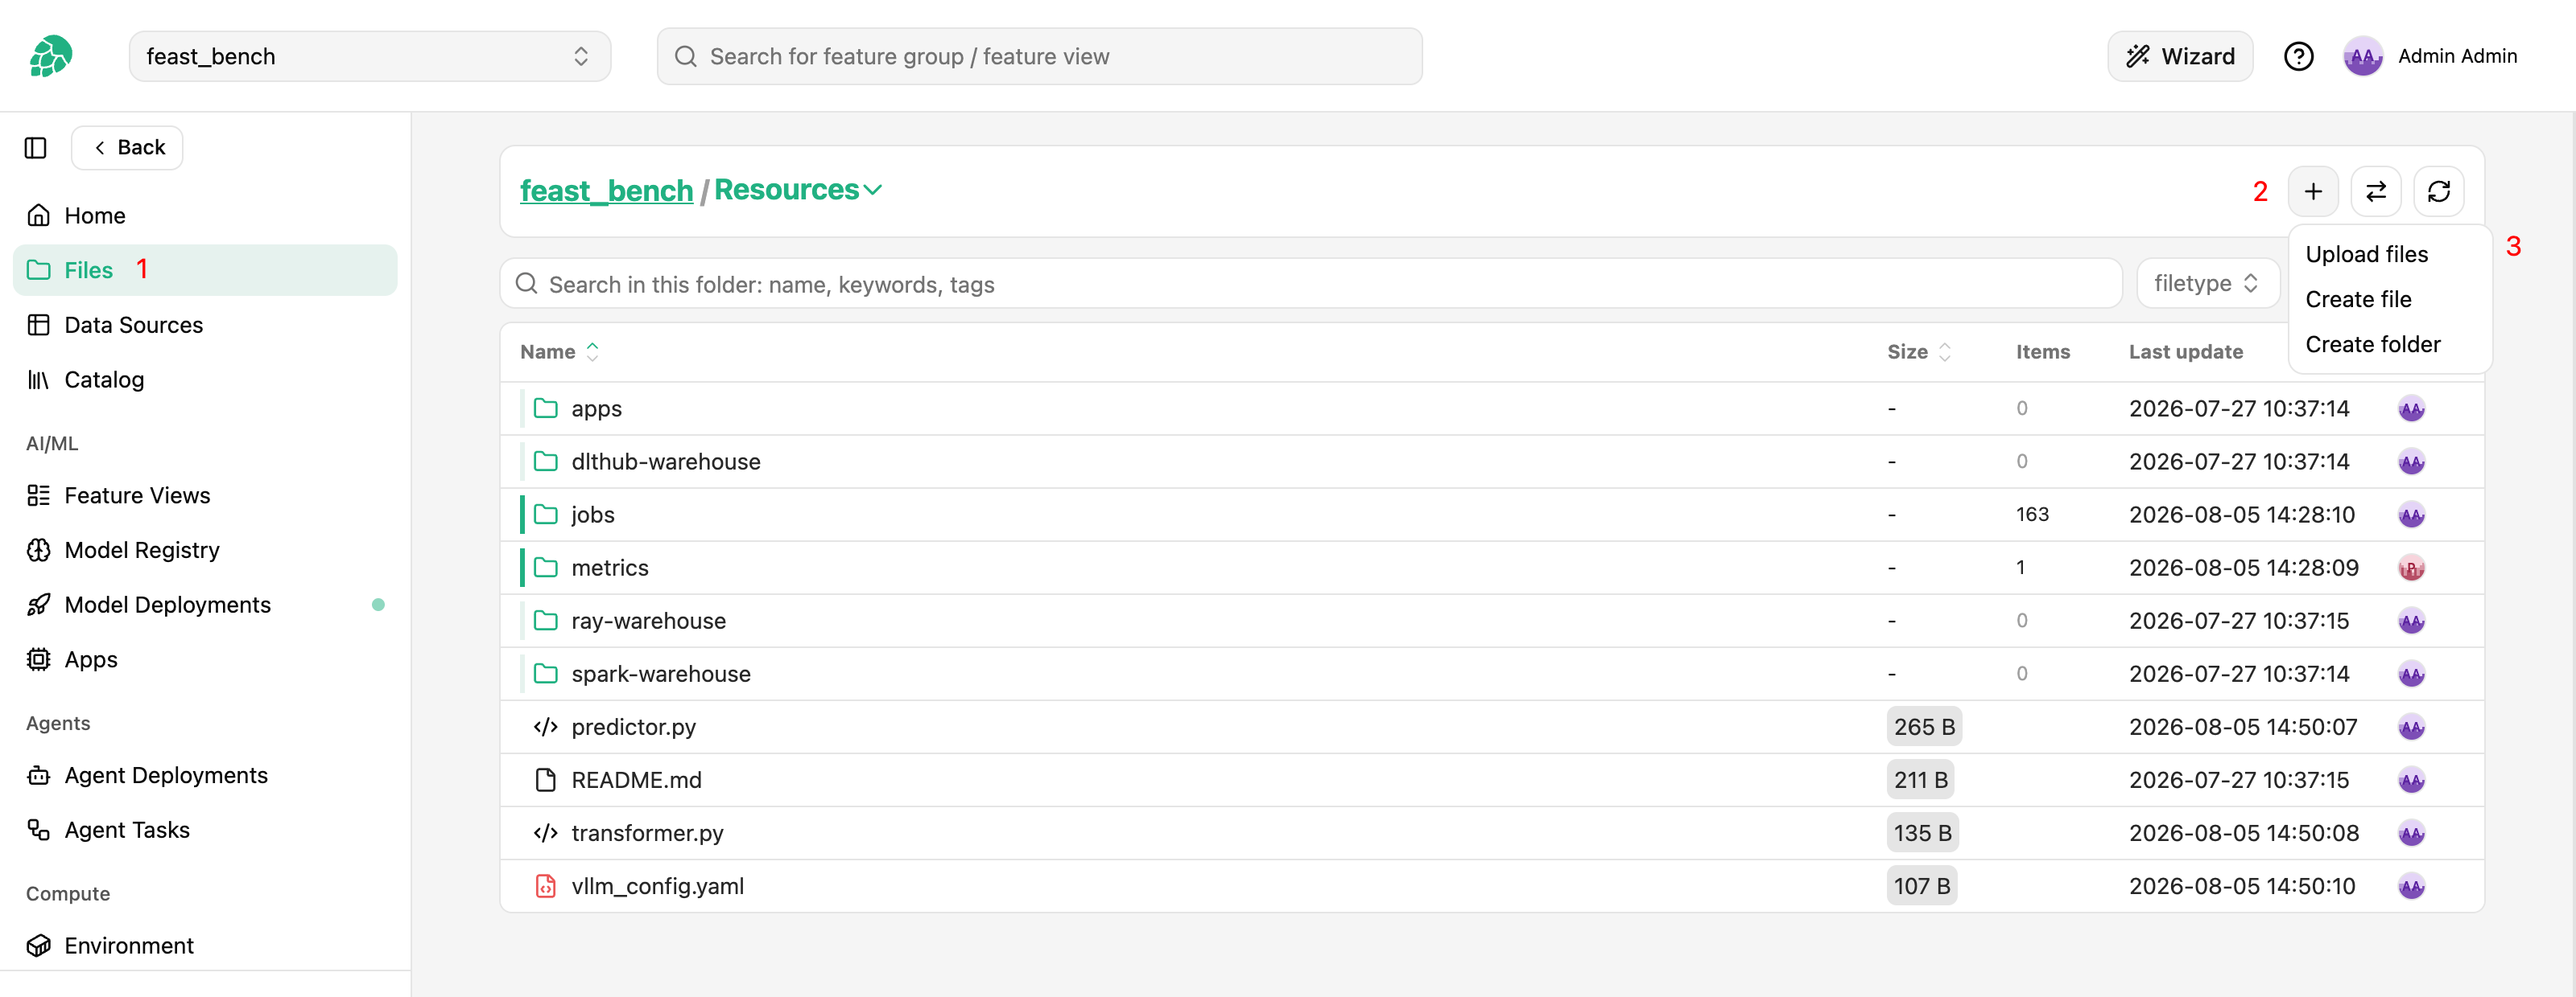2576x997 pixels.
Task: Click the 265 B size badge
Action: pyautogui.click(x=1923, y=726)
